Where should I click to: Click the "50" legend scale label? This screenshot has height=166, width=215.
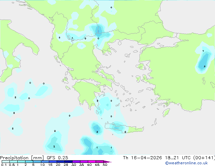[105, 165]
